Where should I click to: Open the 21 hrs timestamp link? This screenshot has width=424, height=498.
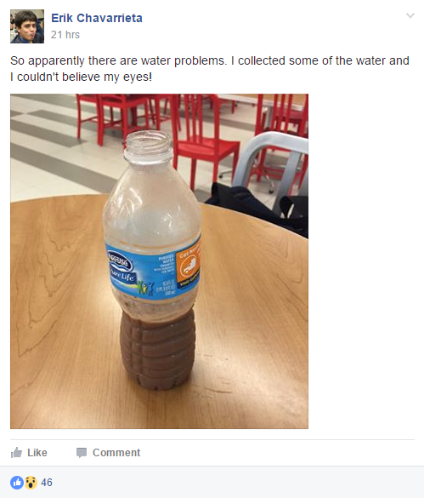click(x=65, y=35)
